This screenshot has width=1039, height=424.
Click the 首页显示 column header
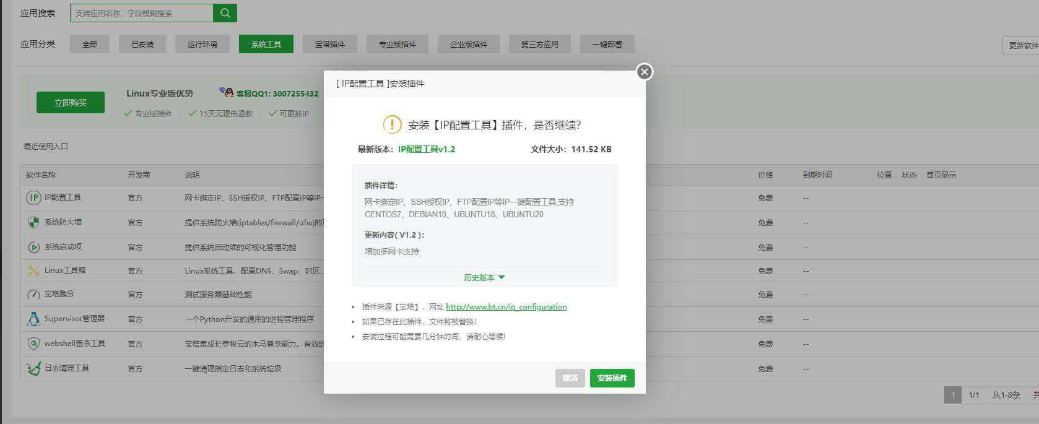[x=941, y=175]
